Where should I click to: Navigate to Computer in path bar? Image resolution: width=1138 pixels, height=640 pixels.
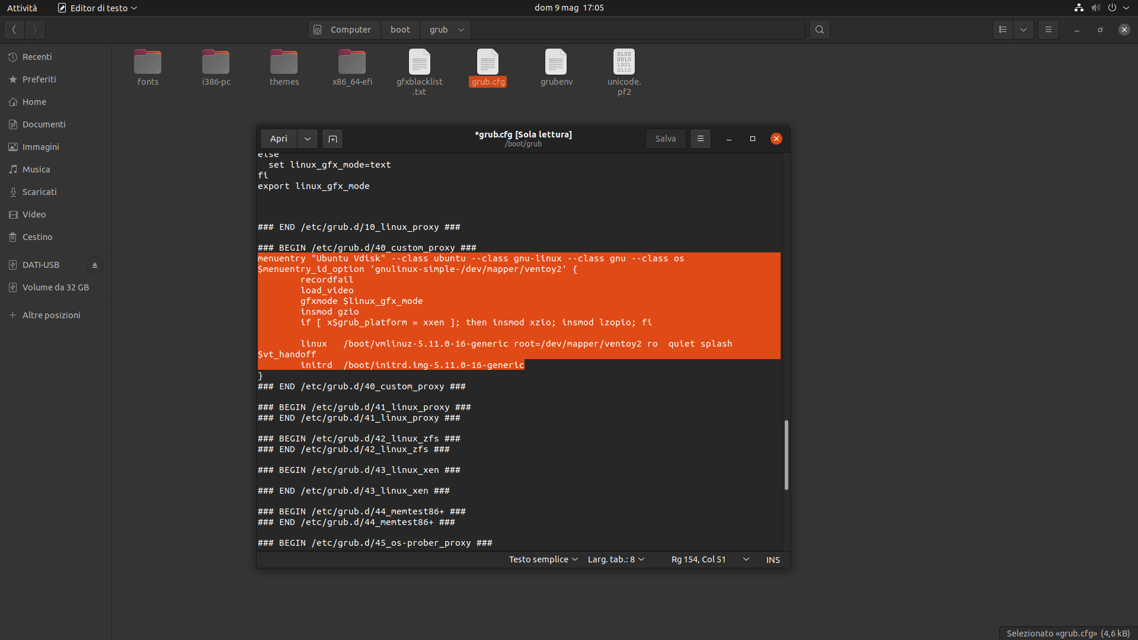[344, 30]
